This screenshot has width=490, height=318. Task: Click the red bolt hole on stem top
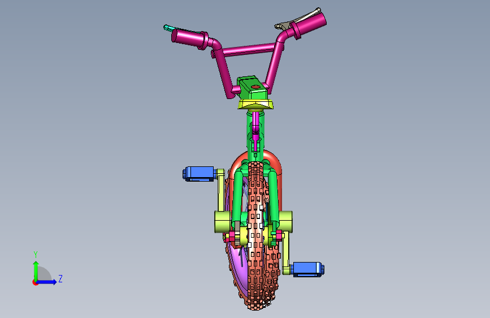pos(255,87)
